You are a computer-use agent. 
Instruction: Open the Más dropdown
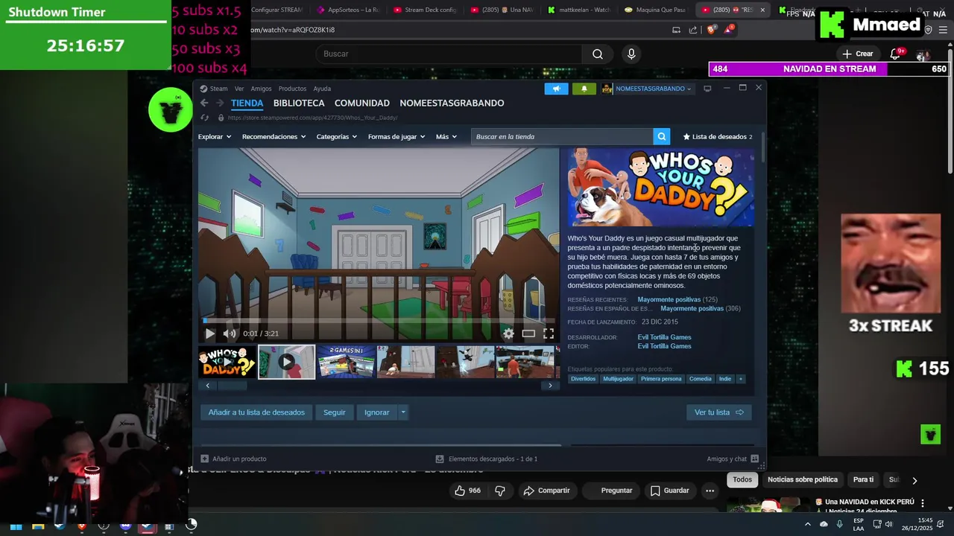click(446, 137)
